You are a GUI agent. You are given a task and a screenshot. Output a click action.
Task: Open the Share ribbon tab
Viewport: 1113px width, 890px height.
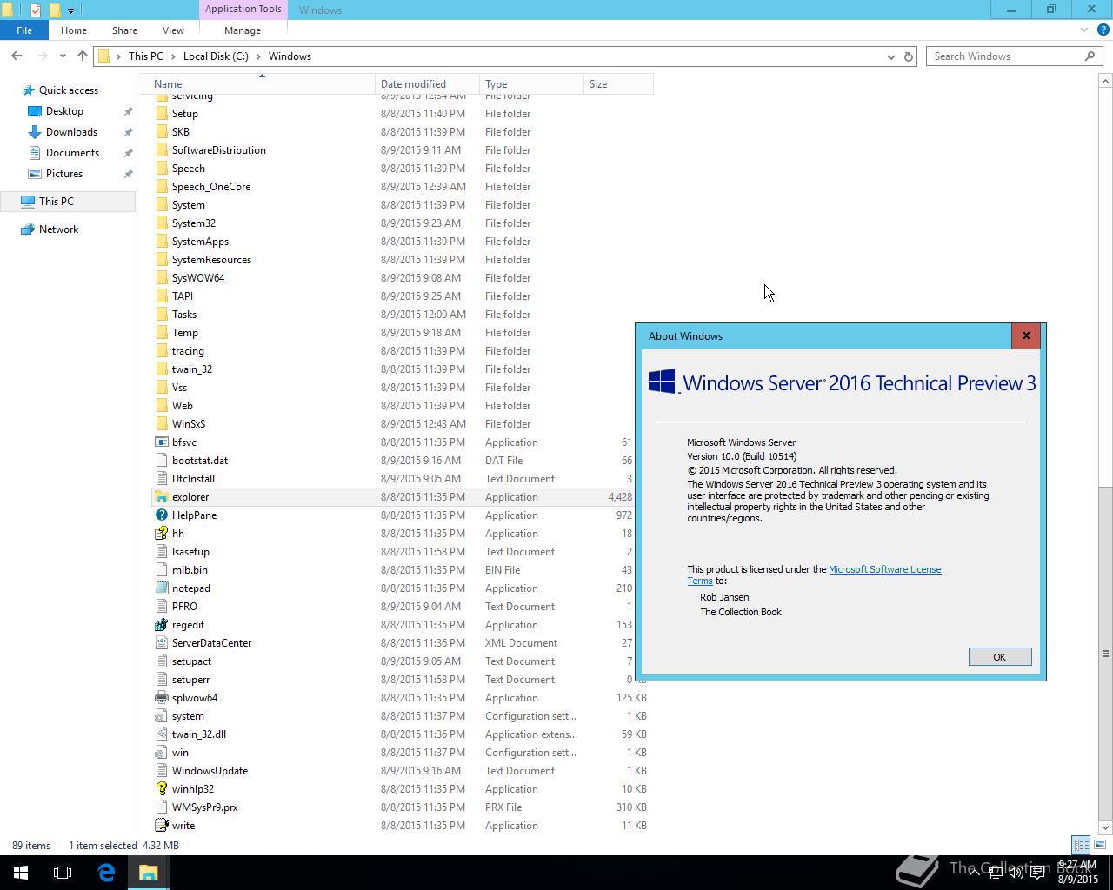tap(124, 30)
